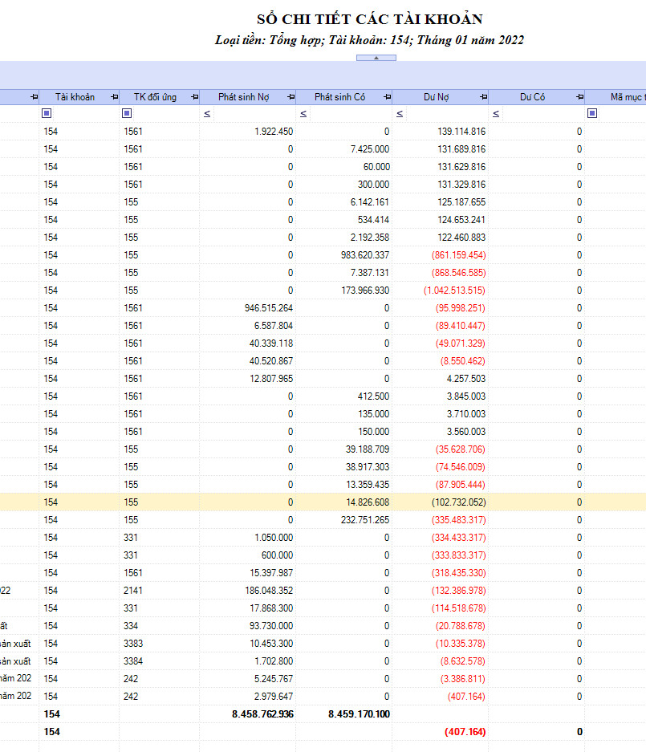Click the pin icon on Phát sinh Nợ header
This screenshot has height=752, width=646.
(x=290, y=97)
